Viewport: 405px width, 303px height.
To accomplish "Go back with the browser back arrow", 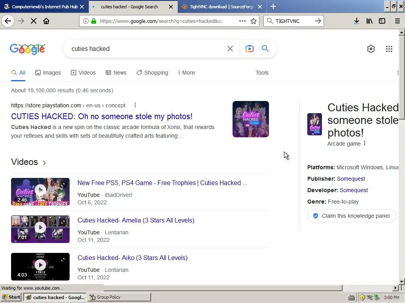I will click(8, 21).
